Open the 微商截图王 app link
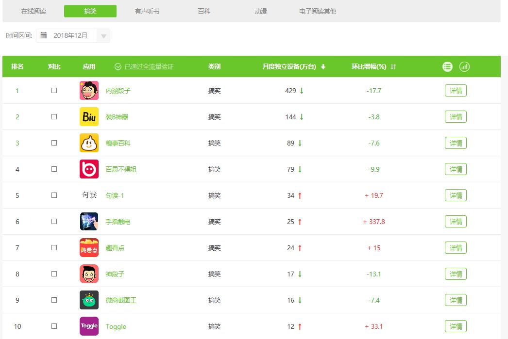 121,301
